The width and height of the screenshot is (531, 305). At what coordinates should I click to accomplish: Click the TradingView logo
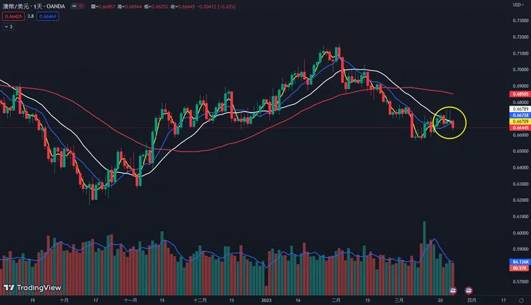pos(22,288)
